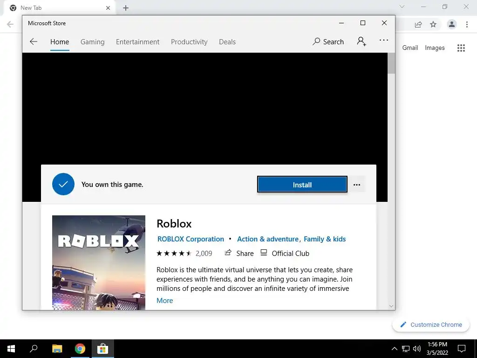477x358 pixels.
Task: Click Customize Chrome button
Action: point(431,324)
